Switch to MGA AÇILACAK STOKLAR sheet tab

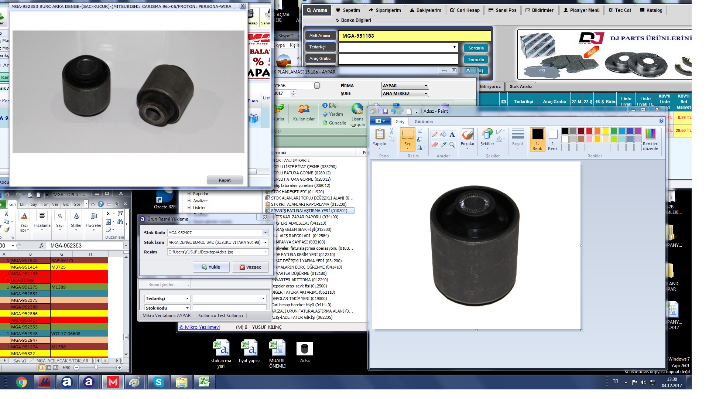point(62,361)
